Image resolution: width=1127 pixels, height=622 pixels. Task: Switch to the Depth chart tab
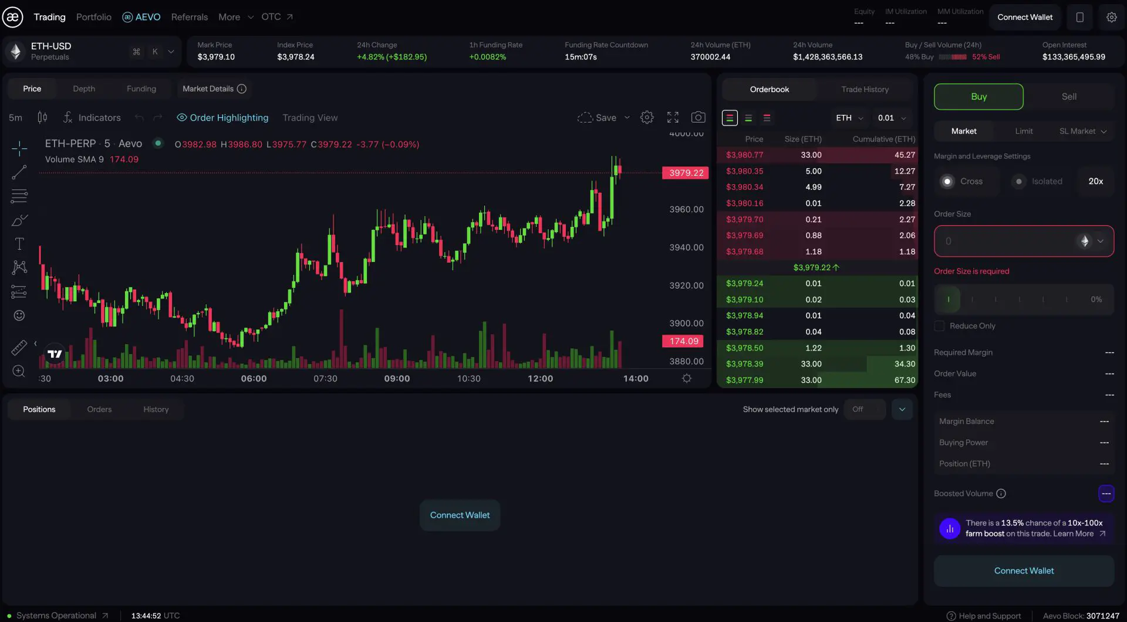coord(84,89)
